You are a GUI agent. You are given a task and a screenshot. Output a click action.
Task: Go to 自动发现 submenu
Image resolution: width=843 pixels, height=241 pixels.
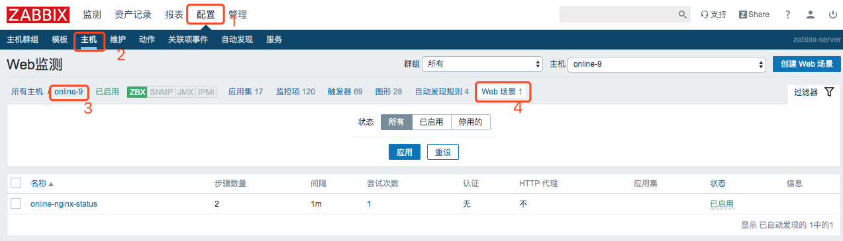click(x=237, y=40)
